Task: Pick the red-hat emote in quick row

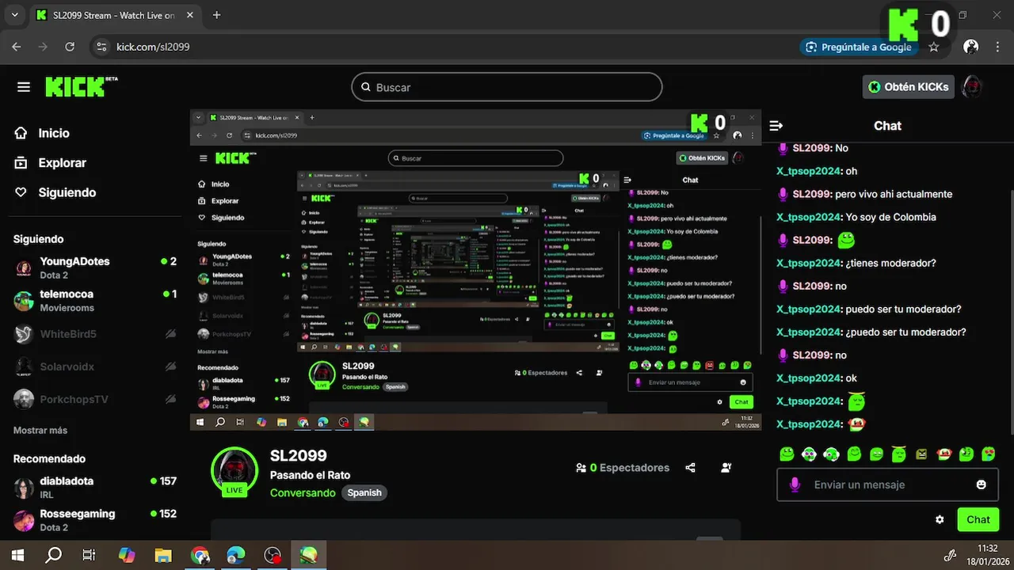Action: 943,454
